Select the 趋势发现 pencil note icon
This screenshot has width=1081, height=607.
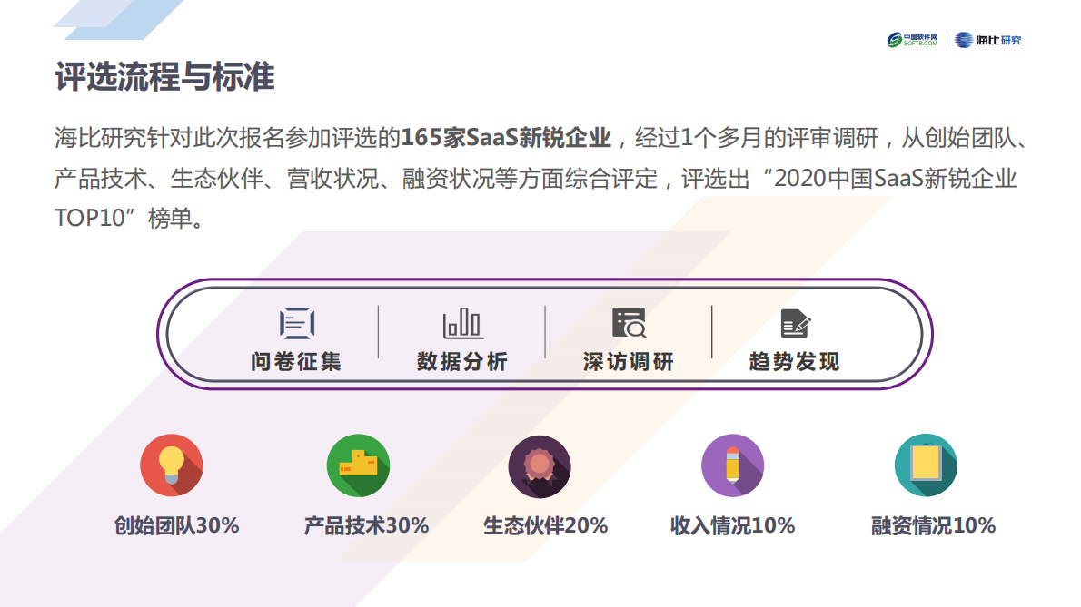pos(793,322)
